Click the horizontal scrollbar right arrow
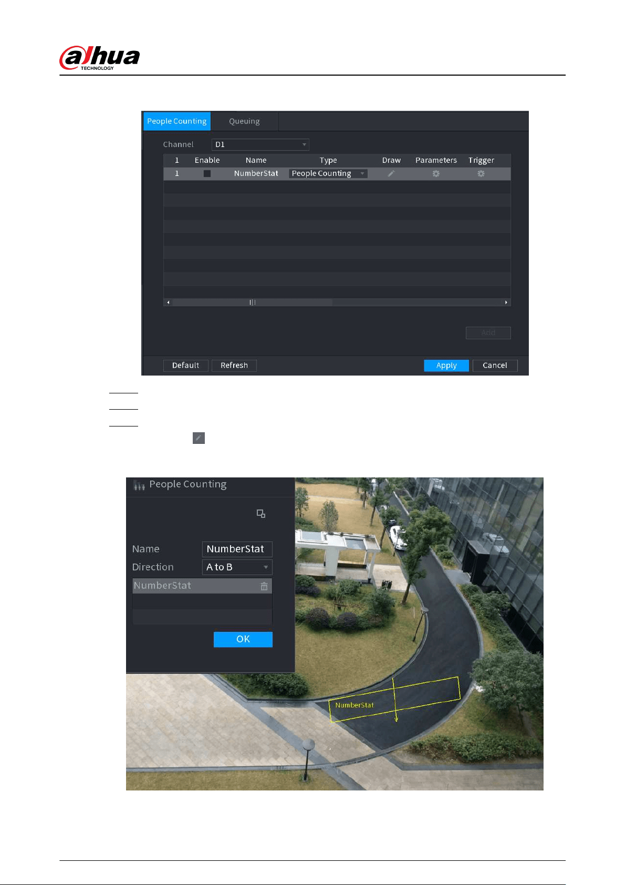Image resolution: width=626 pixels, height=885 pixels. (x=506, y=303)
